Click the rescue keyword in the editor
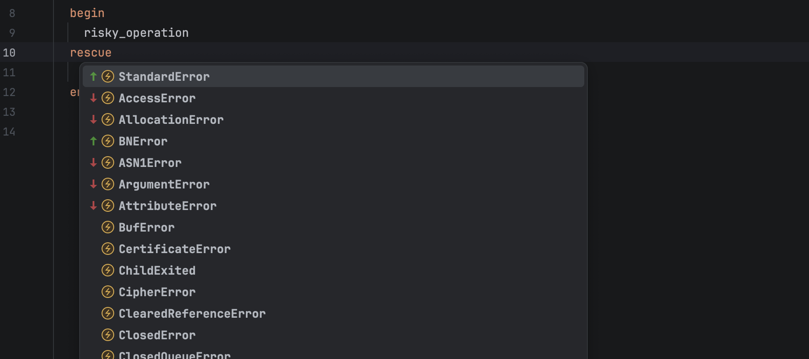 pos(91,53)
